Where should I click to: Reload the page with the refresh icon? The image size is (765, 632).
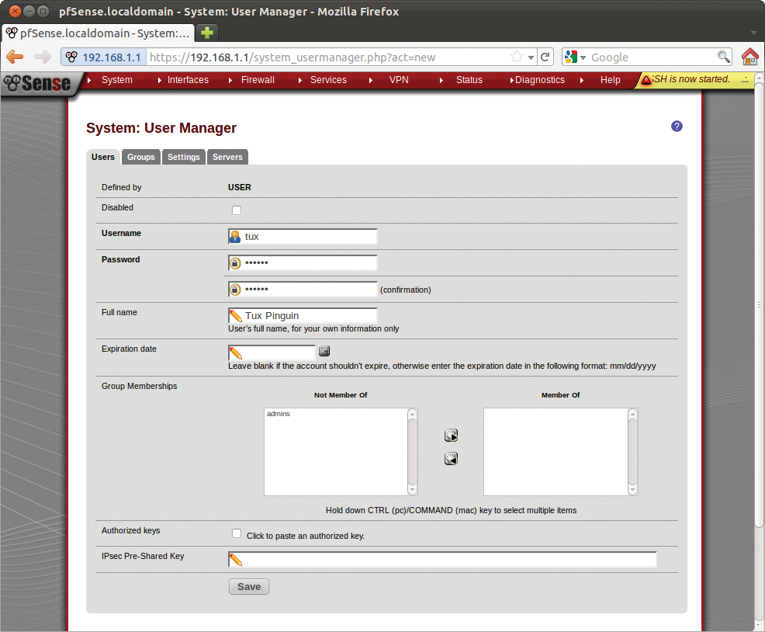[545, 57]
